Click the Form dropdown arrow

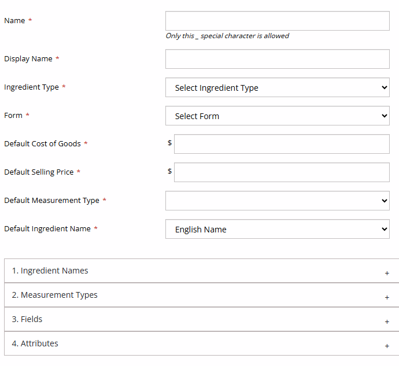[x=385, y=116]
